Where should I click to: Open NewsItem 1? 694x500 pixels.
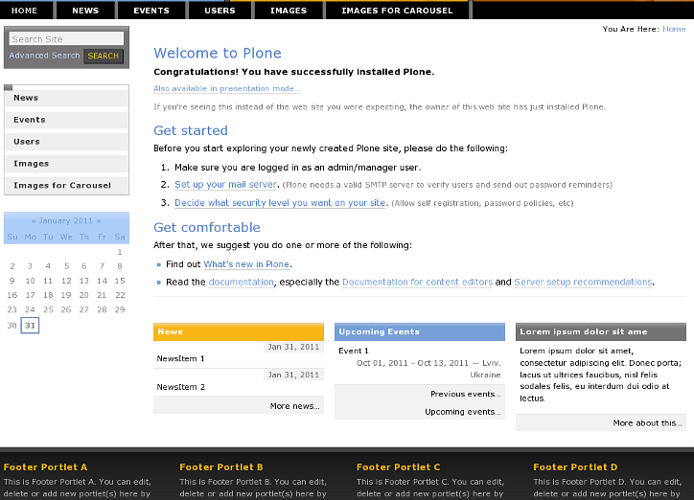tap(180, 358)
